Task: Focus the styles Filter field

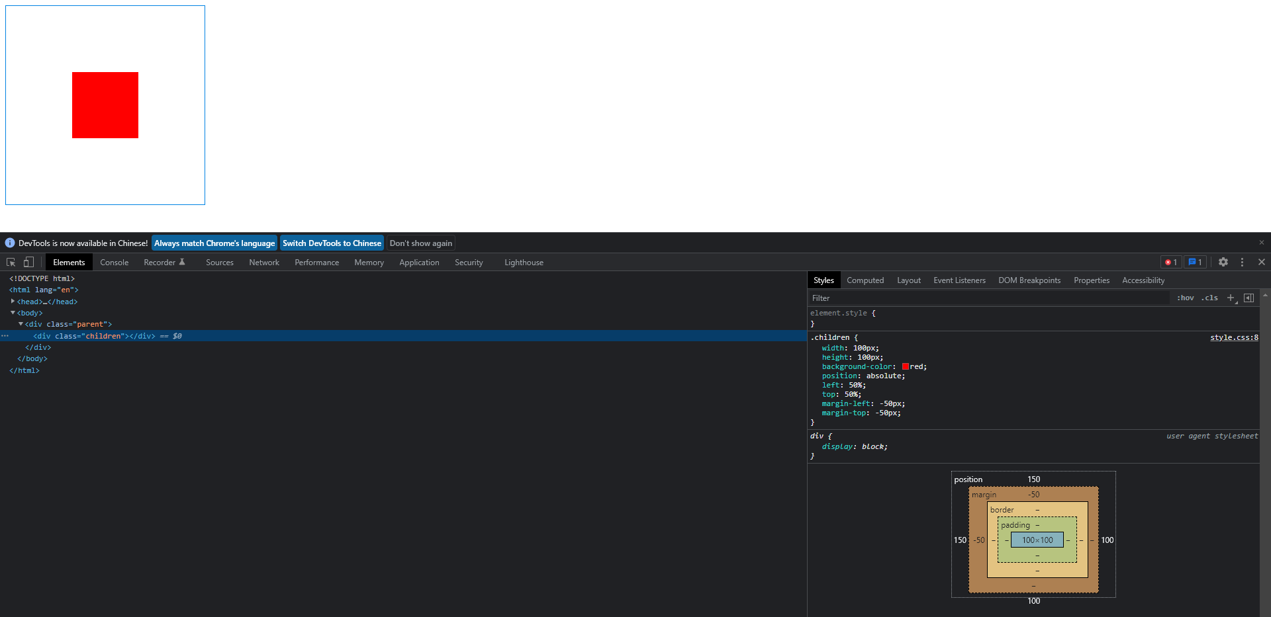Action: [x=989, y=298]
